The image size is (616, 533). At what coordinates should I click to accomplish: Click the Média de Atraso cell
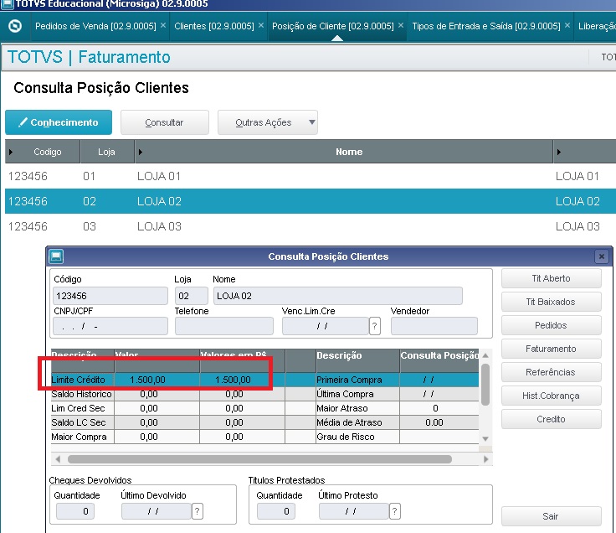tap(357, 422)
